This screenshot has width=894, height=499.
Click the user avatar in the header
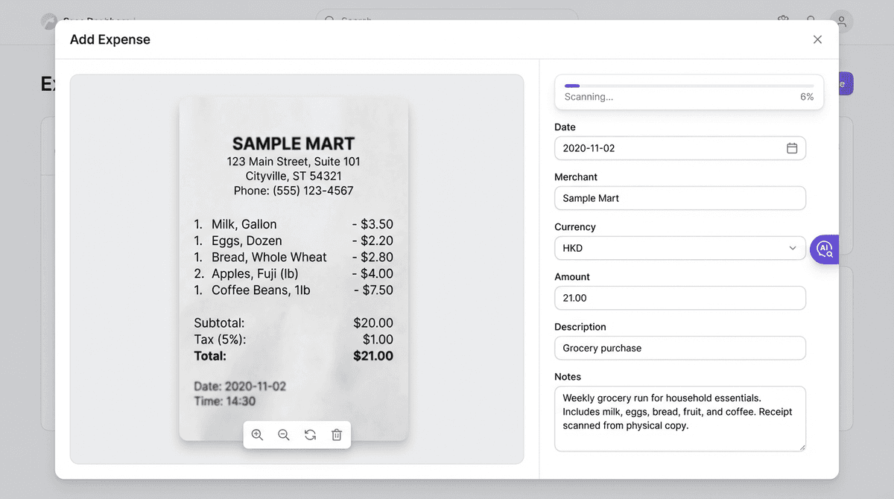click(841, 22)
